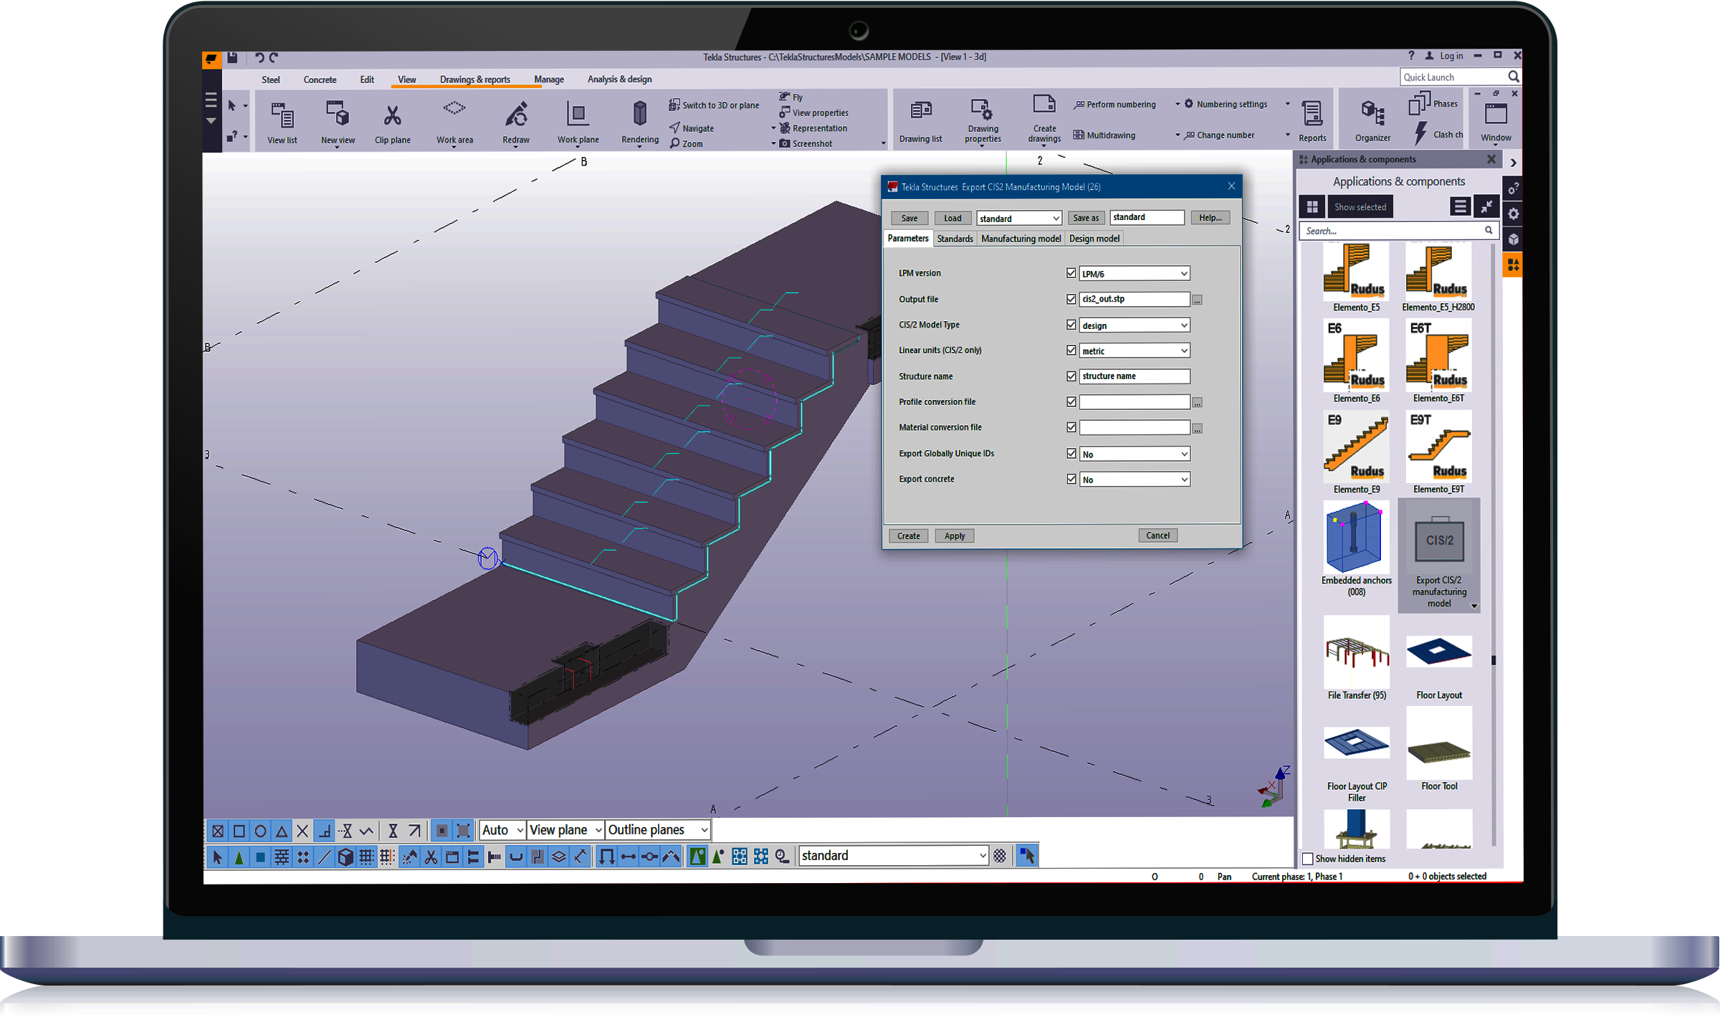Open the standard settings dropdown in dialog
Screen dimensions: 1720x1035
click(x=1018, y=219)
